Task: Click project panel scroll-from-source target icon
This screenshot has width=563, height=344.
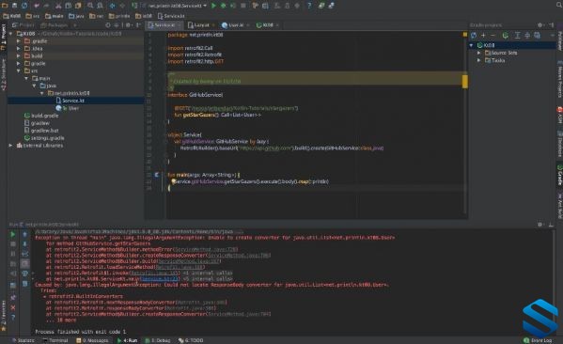Action: pos(108,25)
